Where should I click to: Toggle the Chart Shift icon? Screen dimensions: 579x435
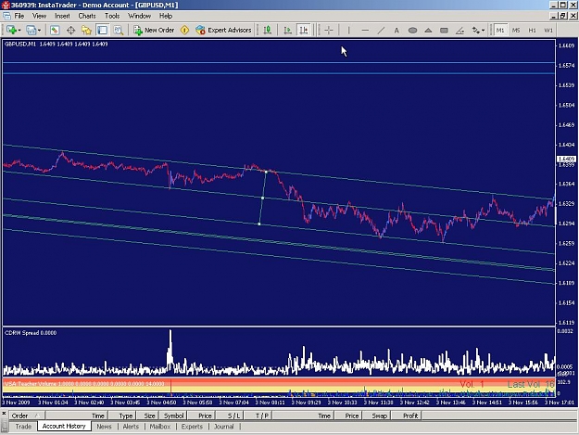click(x=304, y=30)
